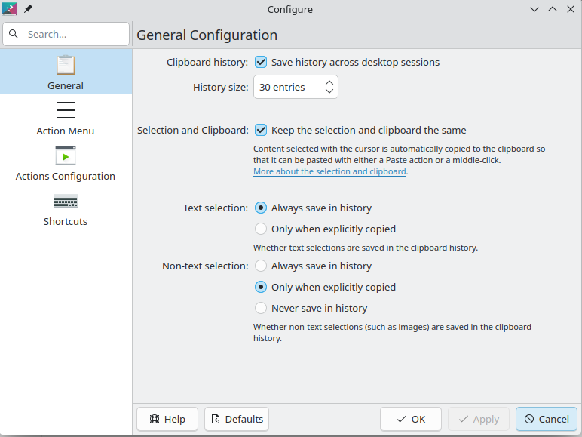The height and width of the screenshot is (437, 582).
Task: Click the pin icon in title bar
Action: pyautogui.click(x=29, y=9)
